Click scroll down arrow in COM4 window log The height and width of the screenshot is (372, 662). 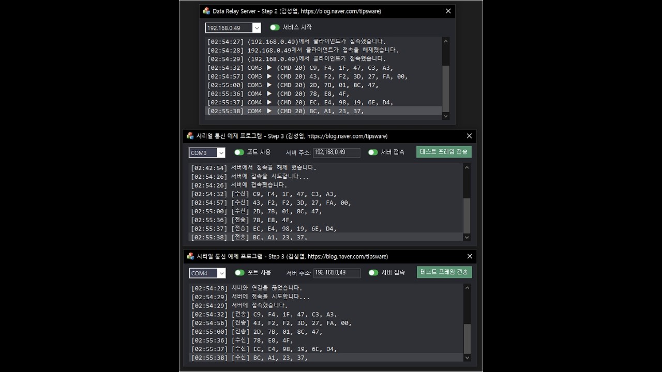[468, 358]
